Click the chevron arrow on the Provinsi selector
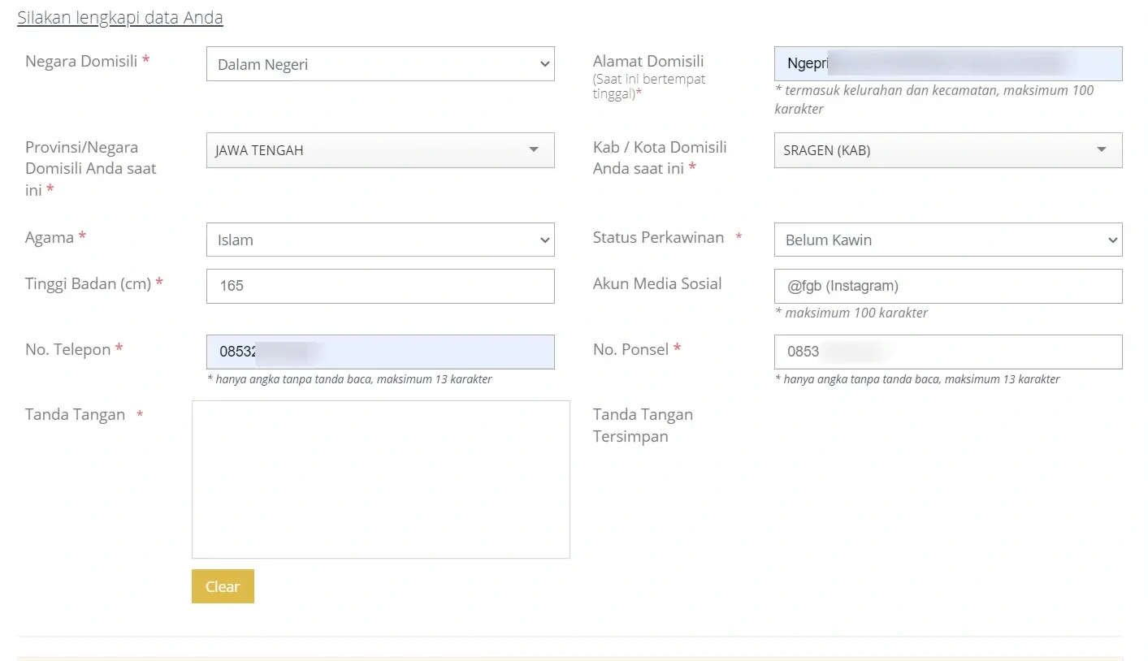The height and width of the screenshot is (661, 1148). [x=534, y=149]
